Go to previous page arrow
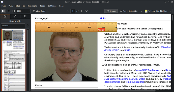 pyautogui.click(x=68, y=11)
